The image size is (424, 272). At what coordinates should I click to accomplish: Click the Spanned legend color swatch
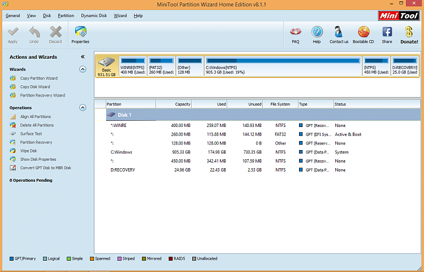coord(92,259)
